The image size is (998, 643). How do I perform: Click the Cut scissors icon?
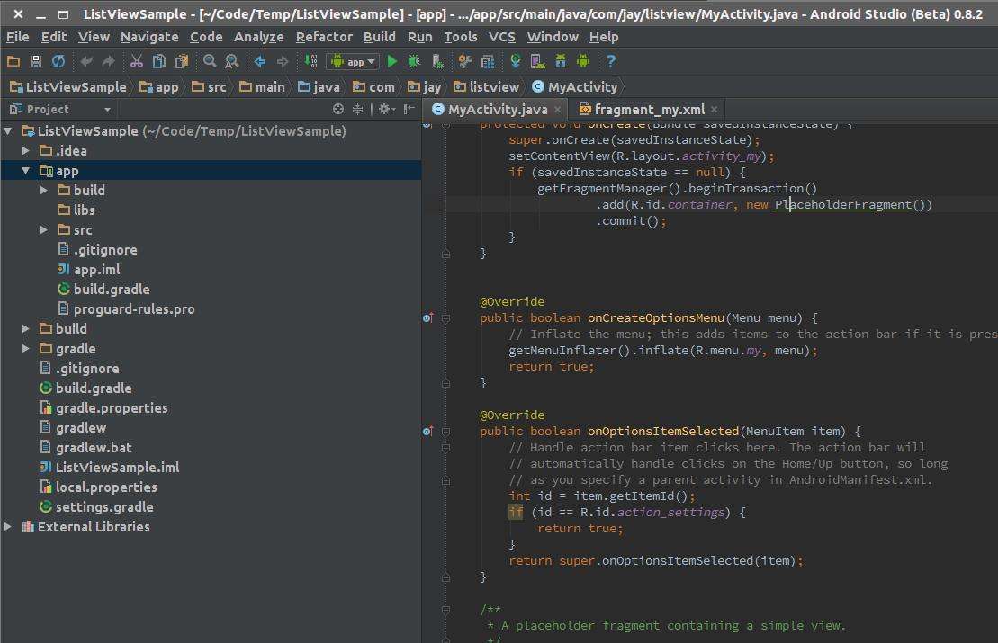[136, 62]
